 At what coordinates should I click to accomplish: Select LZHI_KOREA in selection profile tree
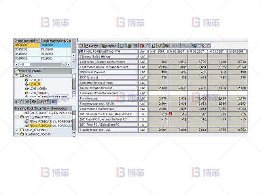[x=38, y=89]
